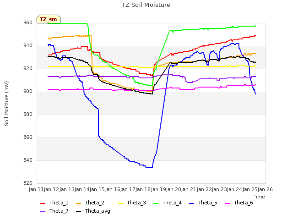
Task: Click the 900 y-axis tick label
Action: [x=28, y=92]
